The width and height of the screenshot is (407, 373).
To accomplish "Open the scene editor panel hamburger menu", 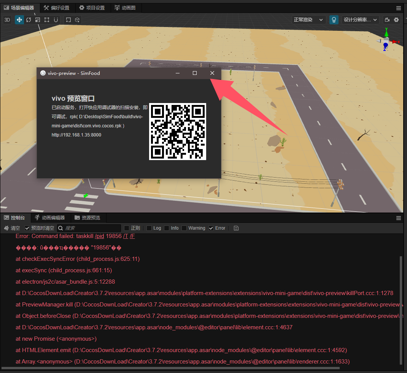I will click(399, 8).
